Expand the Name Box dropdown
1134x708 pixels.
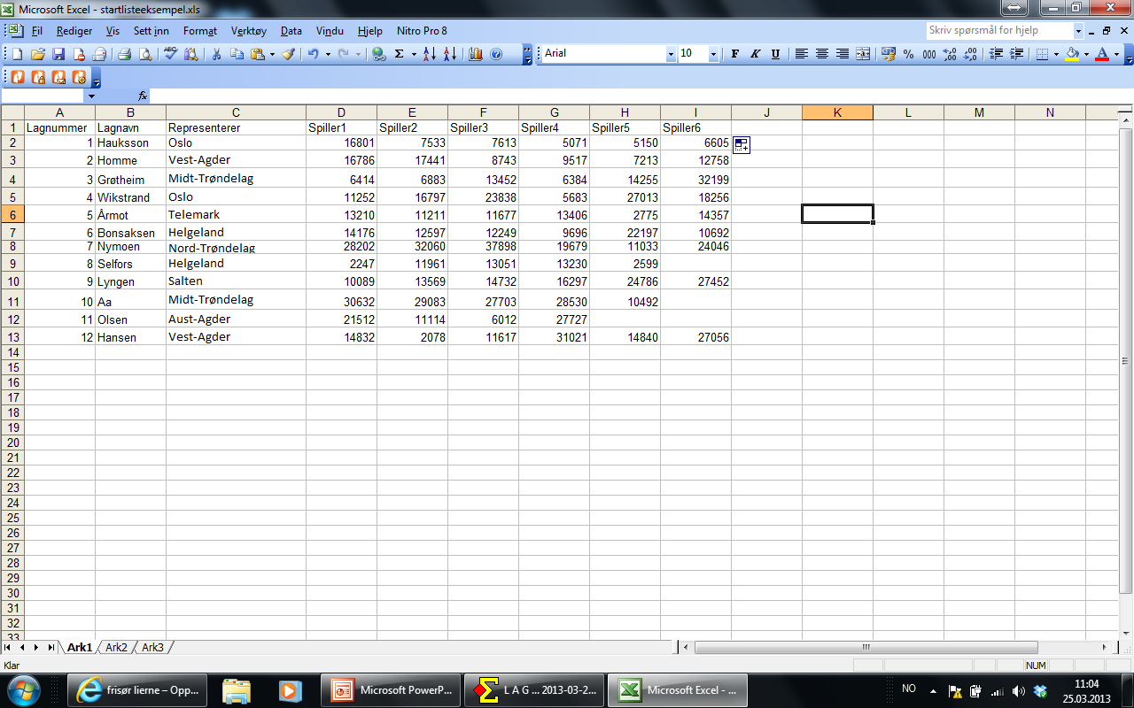[90, 96]
